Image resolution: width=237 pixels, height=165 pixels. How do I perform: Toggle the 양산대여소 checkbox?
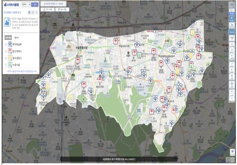pyautogui.click(x=5, y=51)
